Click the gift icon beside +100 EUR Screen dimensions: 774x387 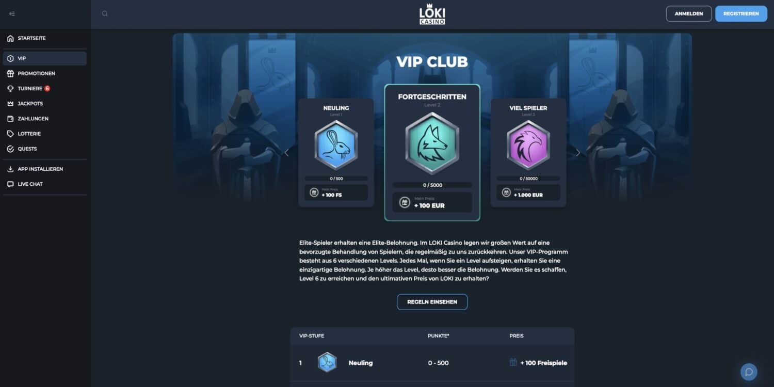404,202
